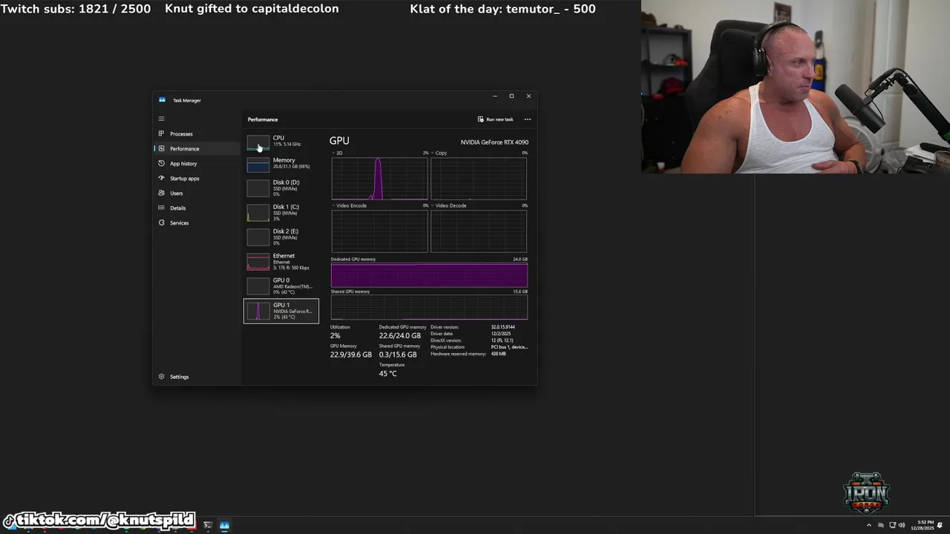Image resolution: width=950 pixels, height=534 pixels.
Task: Maximize the Task Manager window
Action: 511,96
